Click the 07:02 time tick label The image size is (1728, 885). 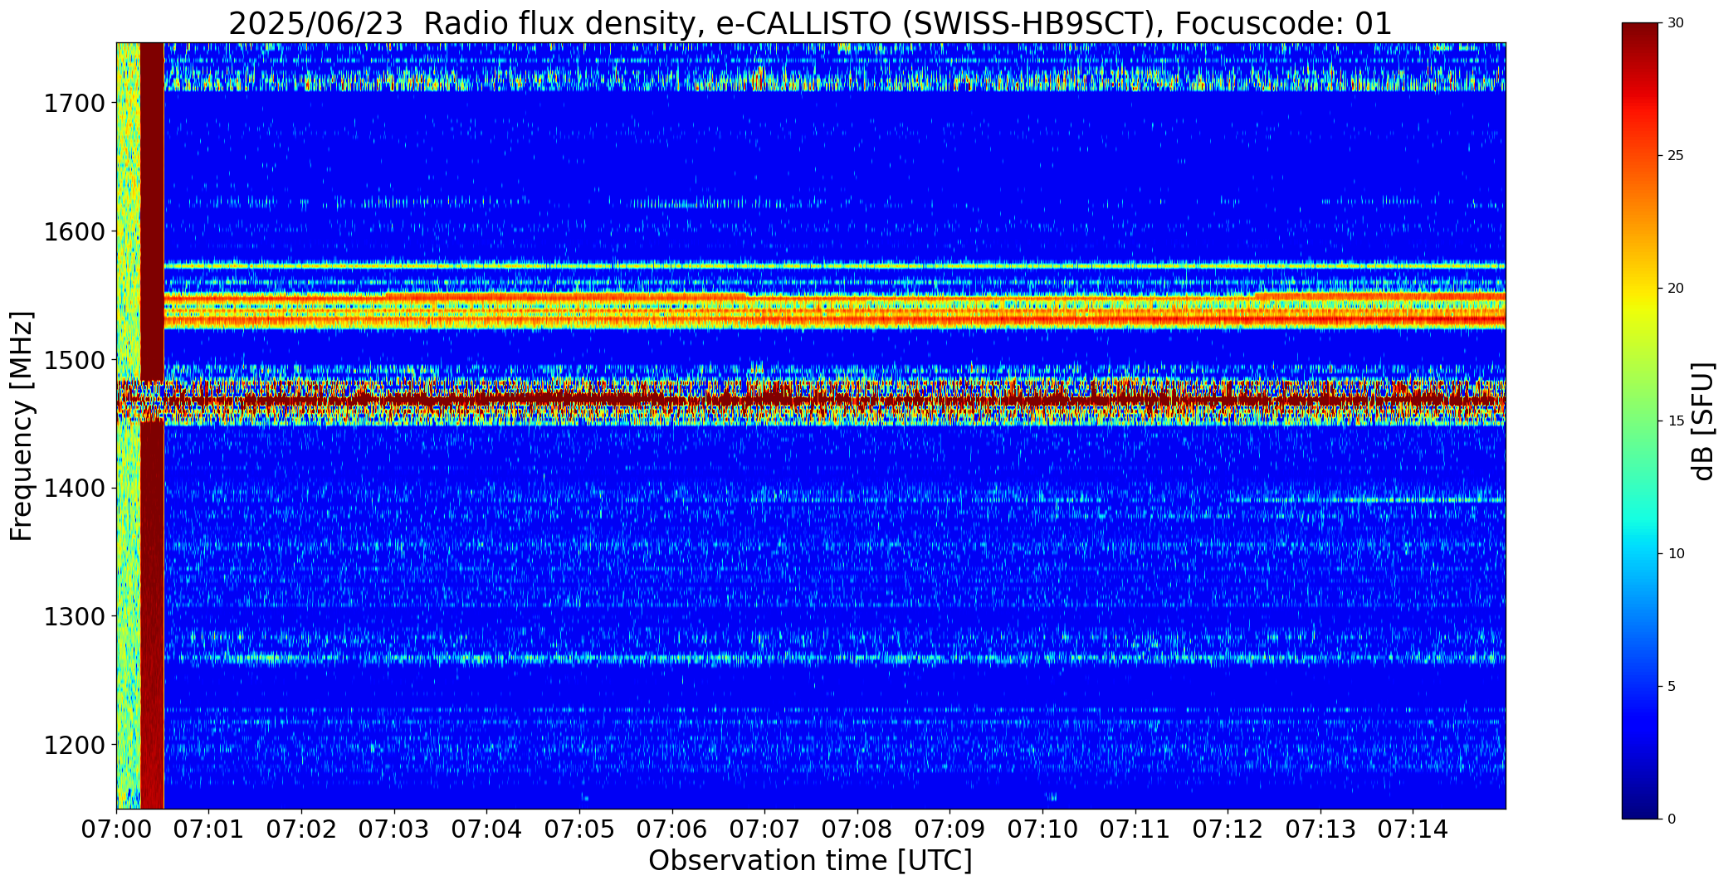(x=302, y=829)
